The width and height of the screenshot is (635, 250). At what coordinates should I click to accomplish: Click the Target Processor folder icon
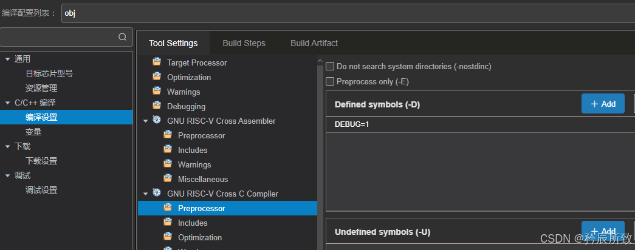coord(157,62)
